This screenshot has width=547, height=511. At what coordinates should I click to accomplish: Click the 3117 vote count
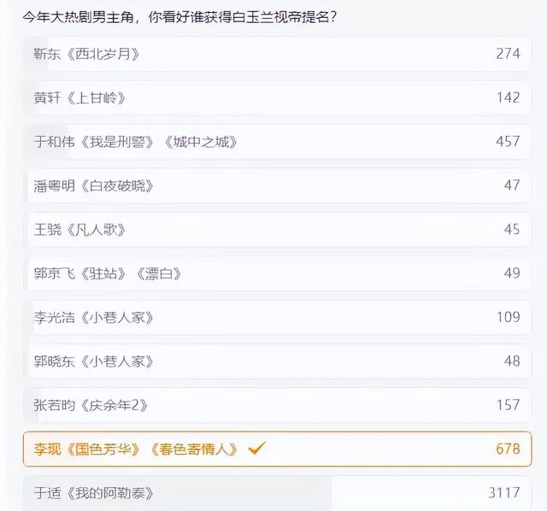click(504, 493)
